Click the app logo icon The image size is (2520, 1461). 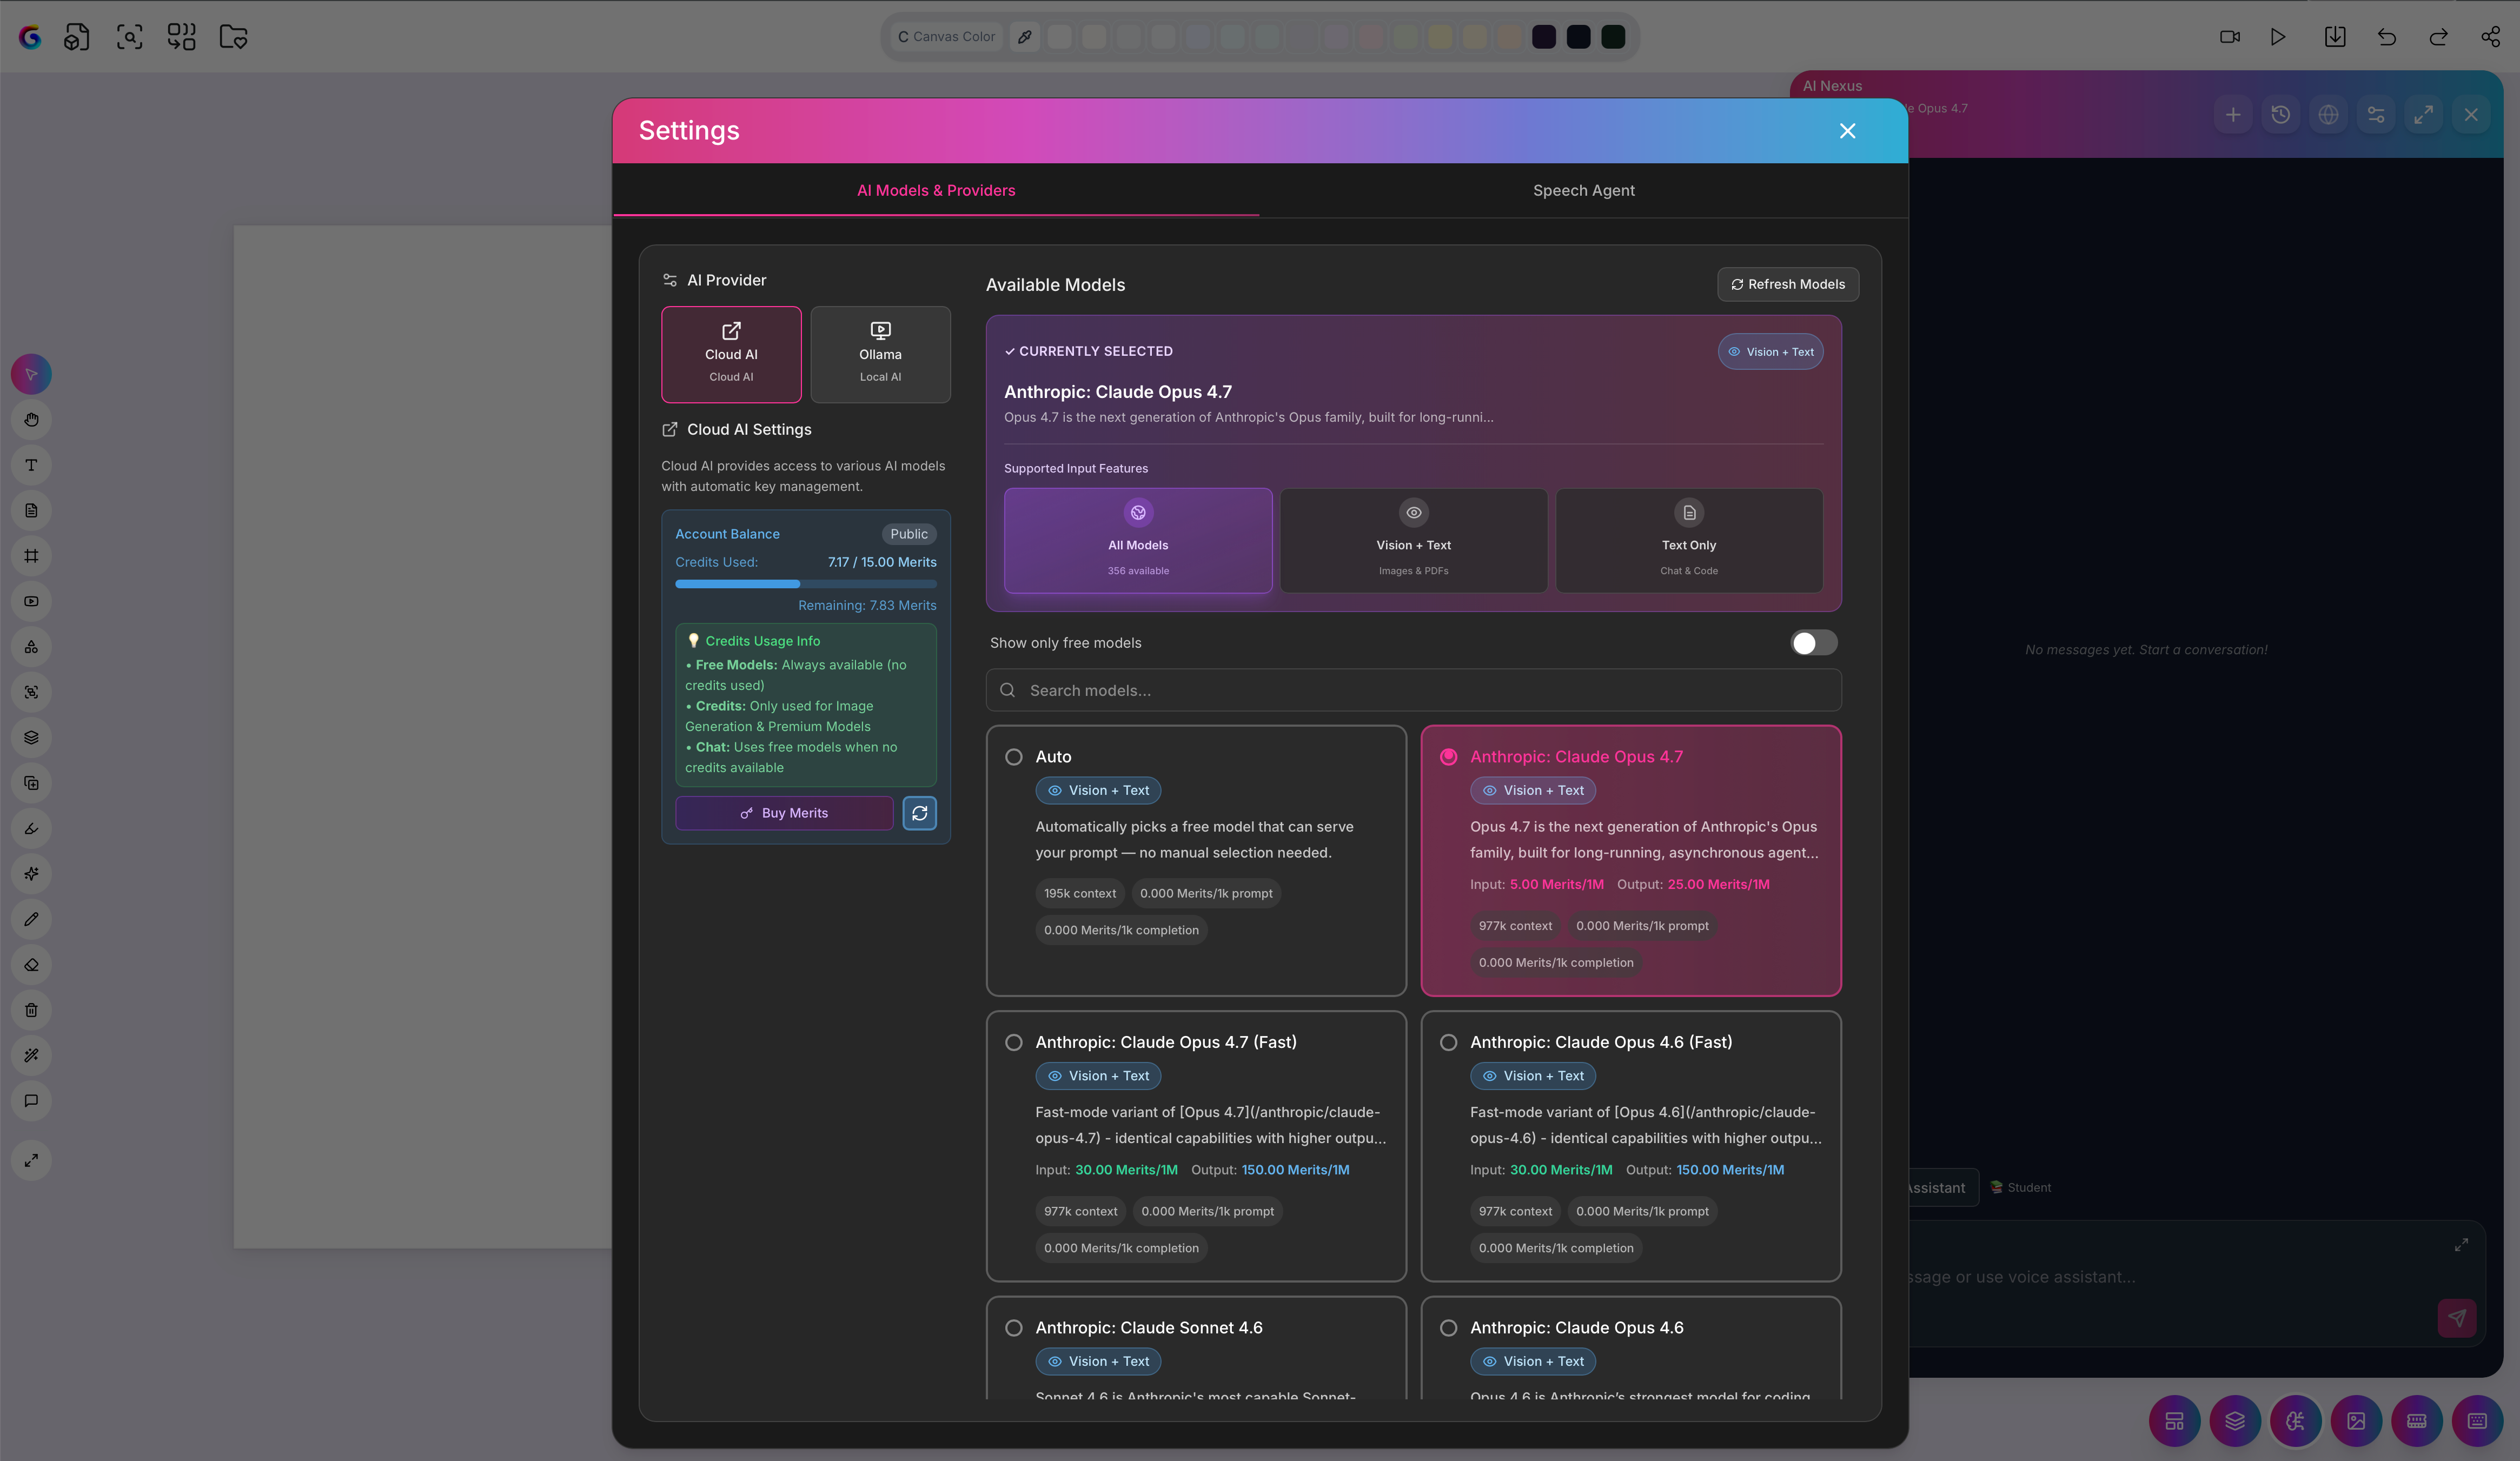click(x=30, y=37)
